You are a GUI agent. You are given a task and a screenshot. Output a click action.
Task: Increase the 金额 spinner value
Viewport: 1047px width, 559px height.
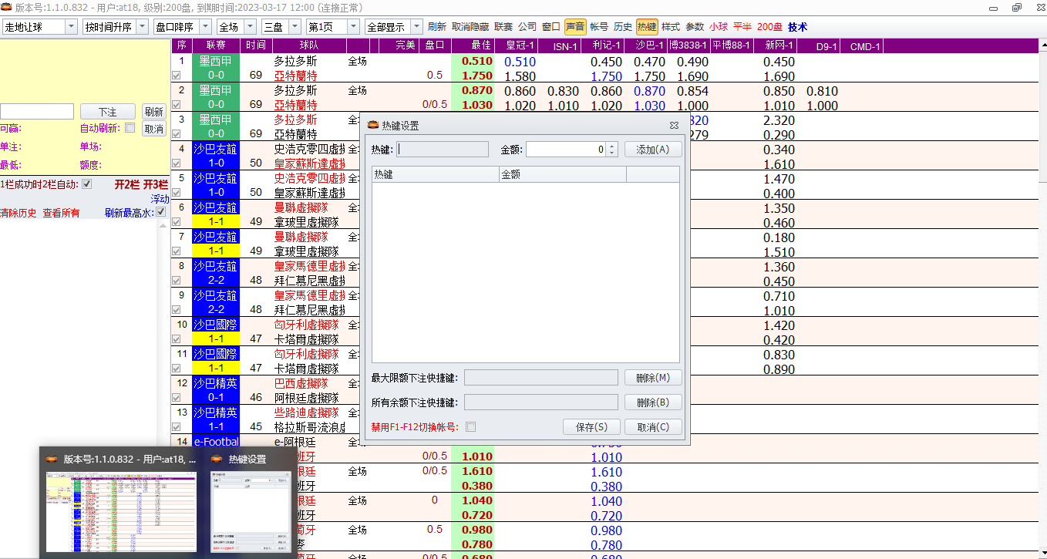612,146
